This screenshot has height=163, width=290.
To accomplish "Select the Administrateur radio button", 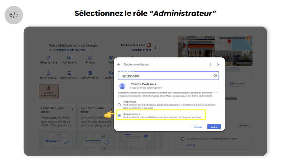I will coord(119,115).
